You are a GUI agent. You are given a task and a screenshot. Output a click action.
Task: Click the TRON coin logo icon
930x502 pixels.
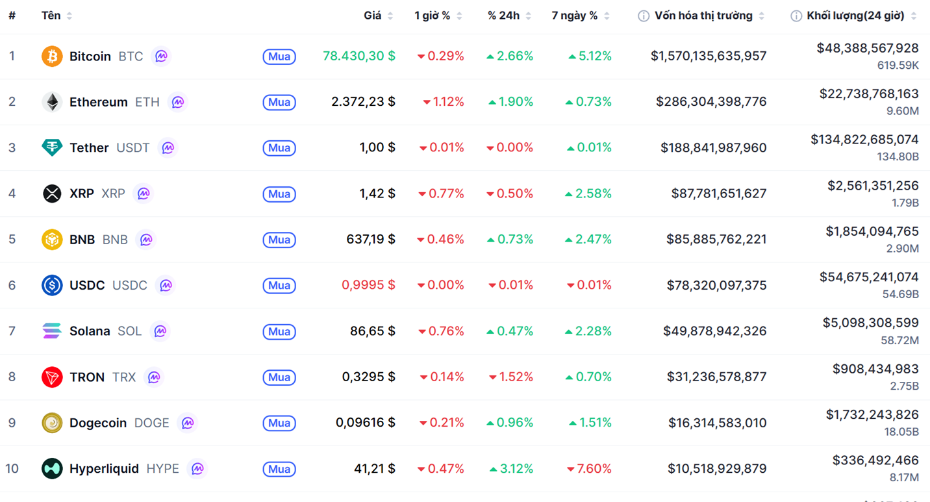pos(52,377)
